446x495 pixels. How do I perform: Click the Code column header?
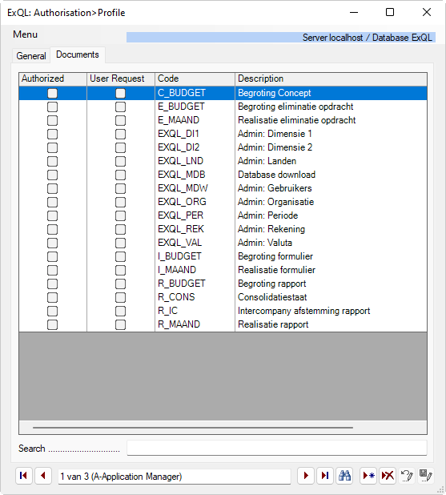(195, 78)
